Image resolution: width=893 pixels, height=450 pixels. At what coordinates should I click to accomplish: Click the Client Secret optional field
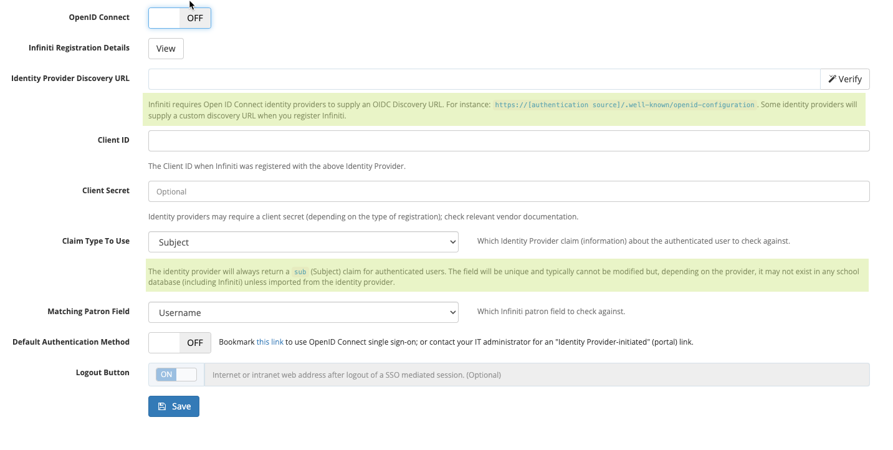(x=509, y=191)
